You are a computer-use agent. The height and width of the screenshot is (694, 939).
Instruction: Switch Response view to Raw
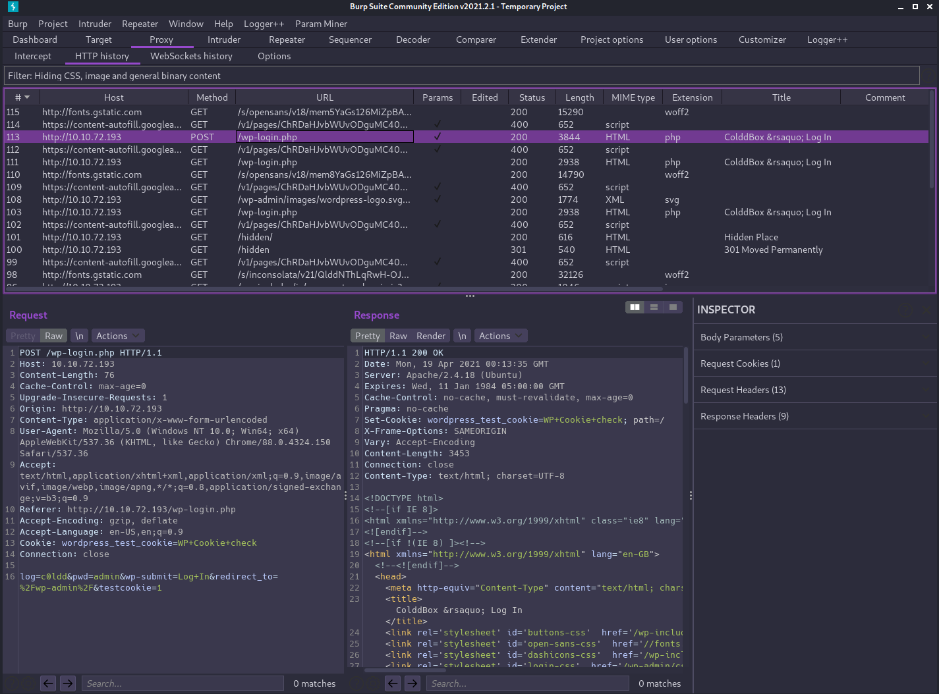click(398, 336)
